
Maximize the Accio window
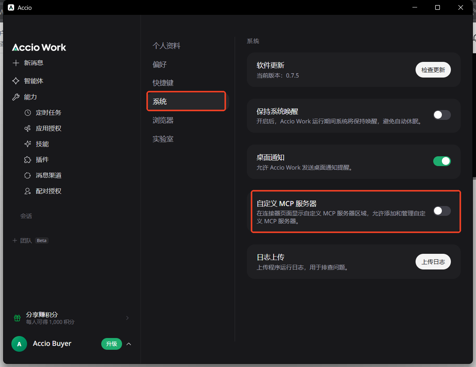point(438,7)
